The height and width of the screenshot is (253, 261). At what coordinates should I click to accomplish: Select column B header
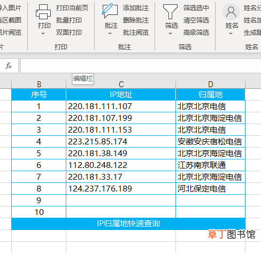[x=39, y=84]
